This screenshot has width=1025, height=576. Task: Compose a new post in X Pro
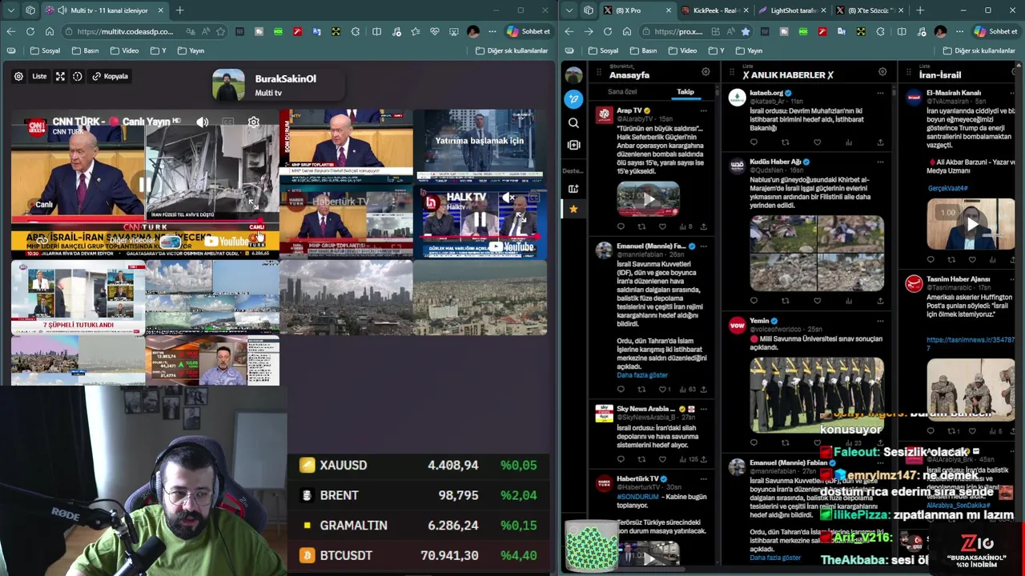click(573, 99)
